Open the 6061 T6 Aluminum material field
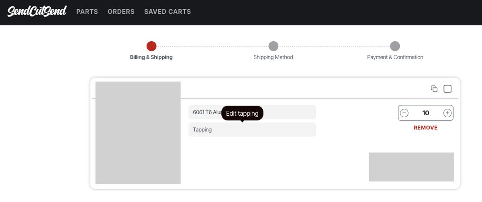 (x=252, y=112)
